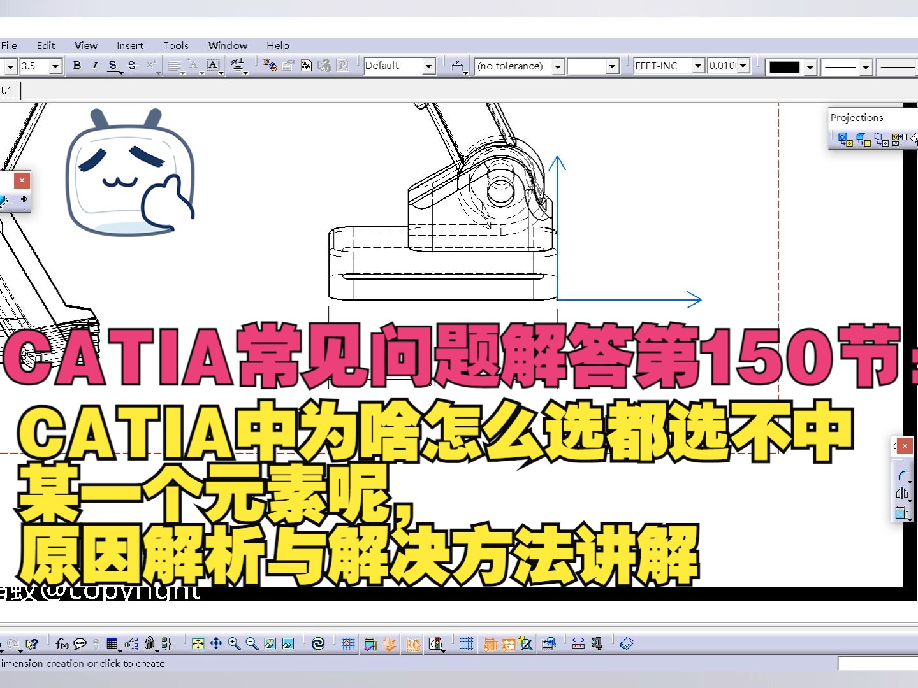This screenshot has width=918, height=688.
Task: Click the comment bubble icon
Action: tap(80, 643)
